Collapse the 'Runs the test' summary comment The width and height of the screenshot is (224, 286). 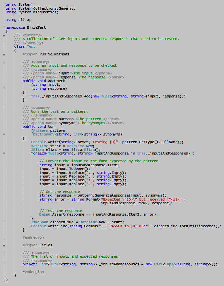coord(4,108)
